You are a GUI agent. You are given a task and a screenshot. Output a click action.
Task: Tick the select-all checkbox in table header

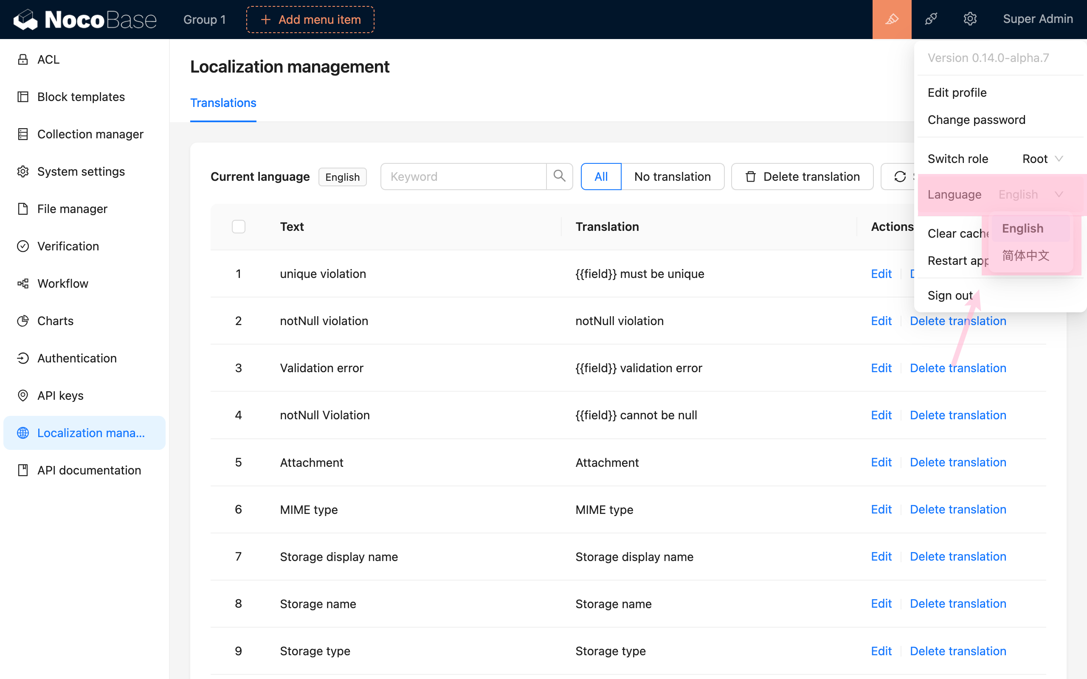[x=239, y=227]
